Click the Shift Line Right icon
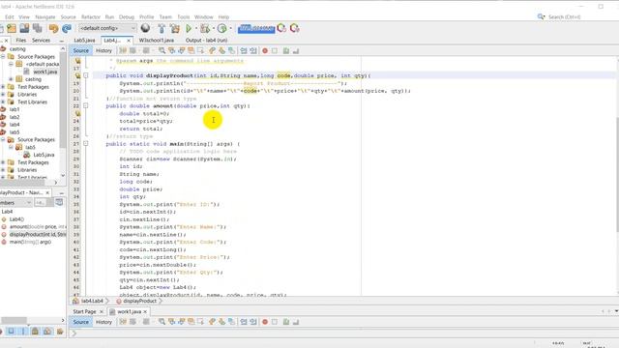The width and height of the screenshot is (619, 348). 253,51
